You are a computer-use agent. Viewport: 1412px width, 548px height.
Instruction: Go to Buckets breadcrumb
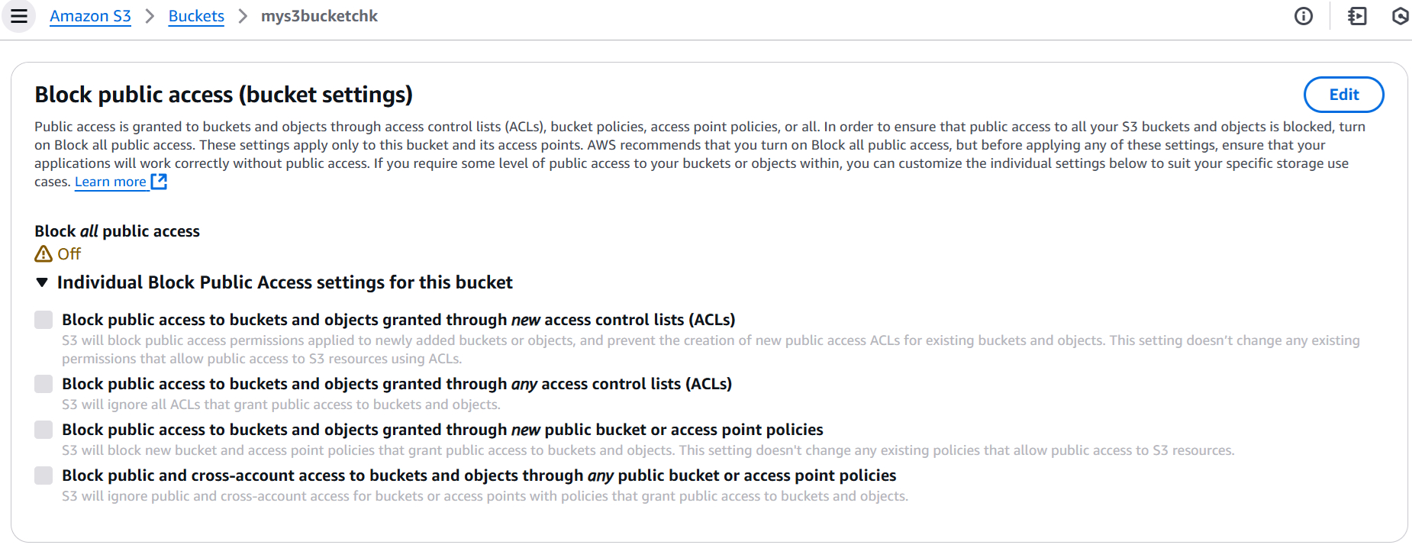coord(196,16)
